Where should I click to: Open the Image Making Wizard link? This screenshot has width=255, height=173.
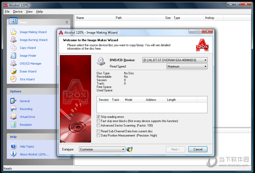point(33,32)
